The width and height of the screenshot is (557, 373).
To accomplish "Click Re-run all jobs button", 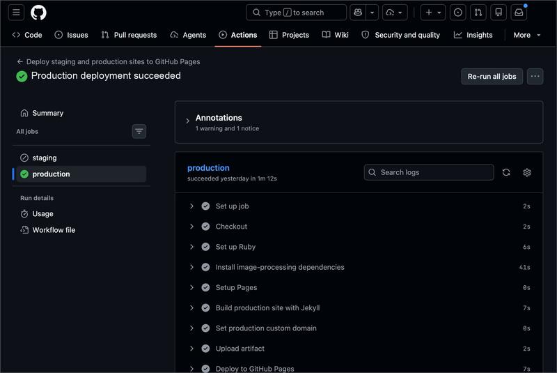I will tap(492, 77).
